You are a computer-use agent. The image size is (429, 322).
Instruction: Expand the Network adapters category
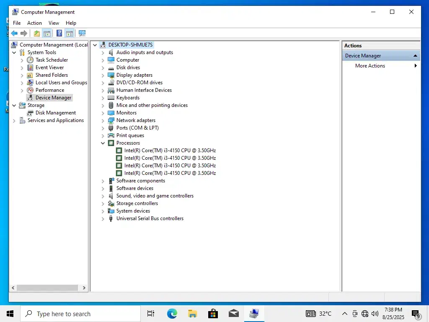(x=103, y=120)
